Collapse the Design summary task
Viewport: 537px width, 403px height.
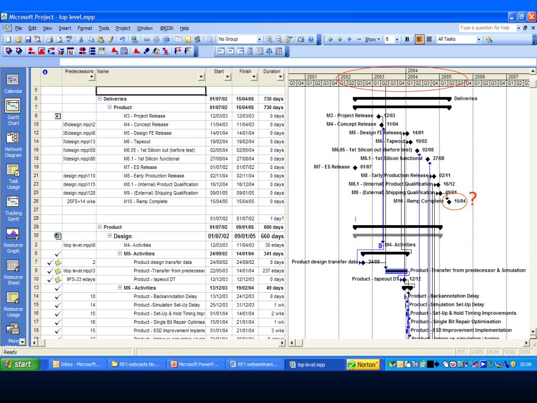110,236
